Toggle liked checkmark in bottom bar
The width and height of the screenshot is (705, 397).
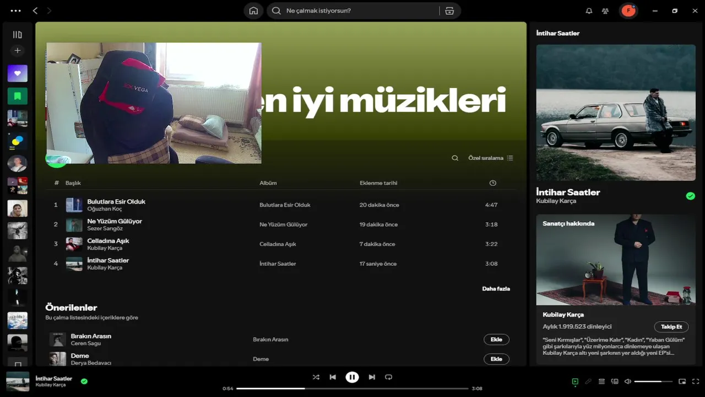coord(84,381)
